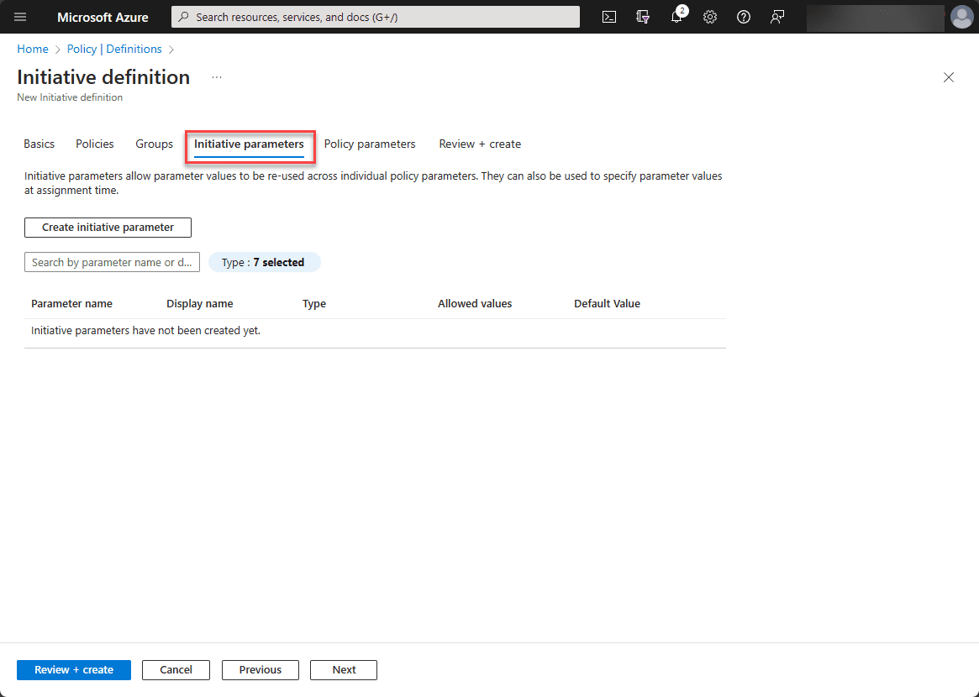Switch to the Groups tab

tap(155, 144)
